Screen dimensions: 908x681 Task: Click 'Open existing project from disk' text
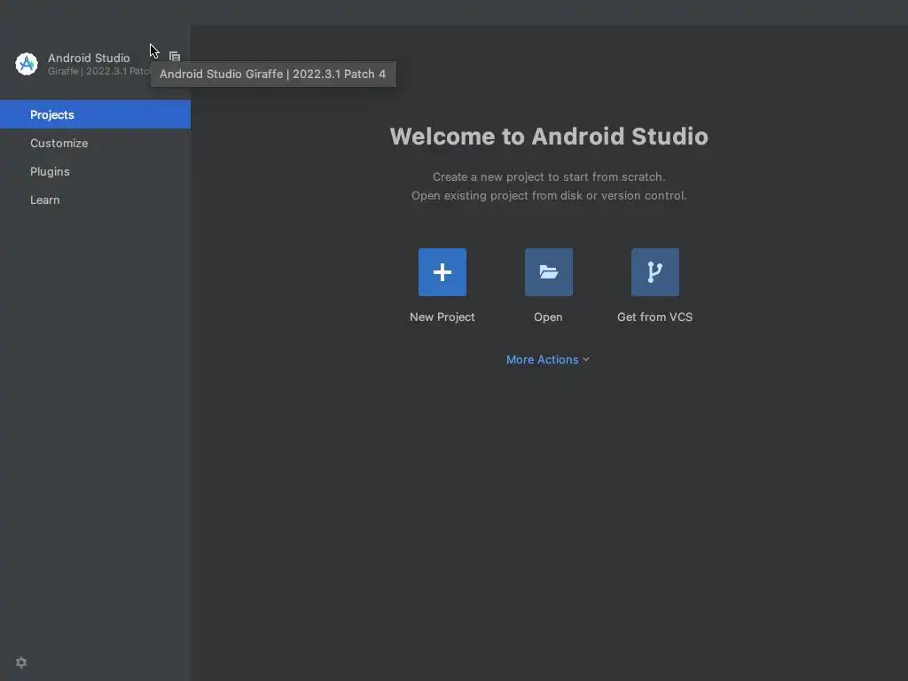coord(549,196)
